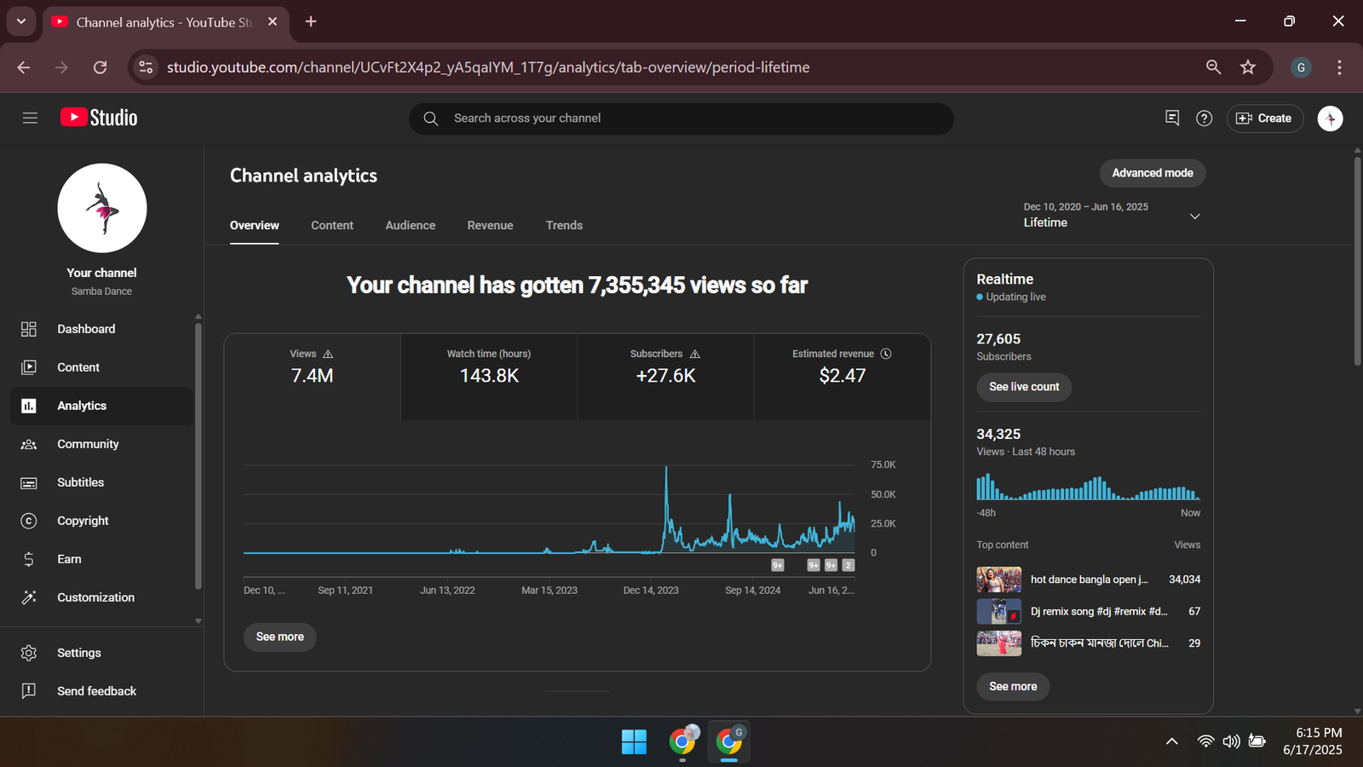Image resolution: width=1363 pixels, height=767 pixels.
Task: Click the Search across your channel field
Action: pos(681,118)
